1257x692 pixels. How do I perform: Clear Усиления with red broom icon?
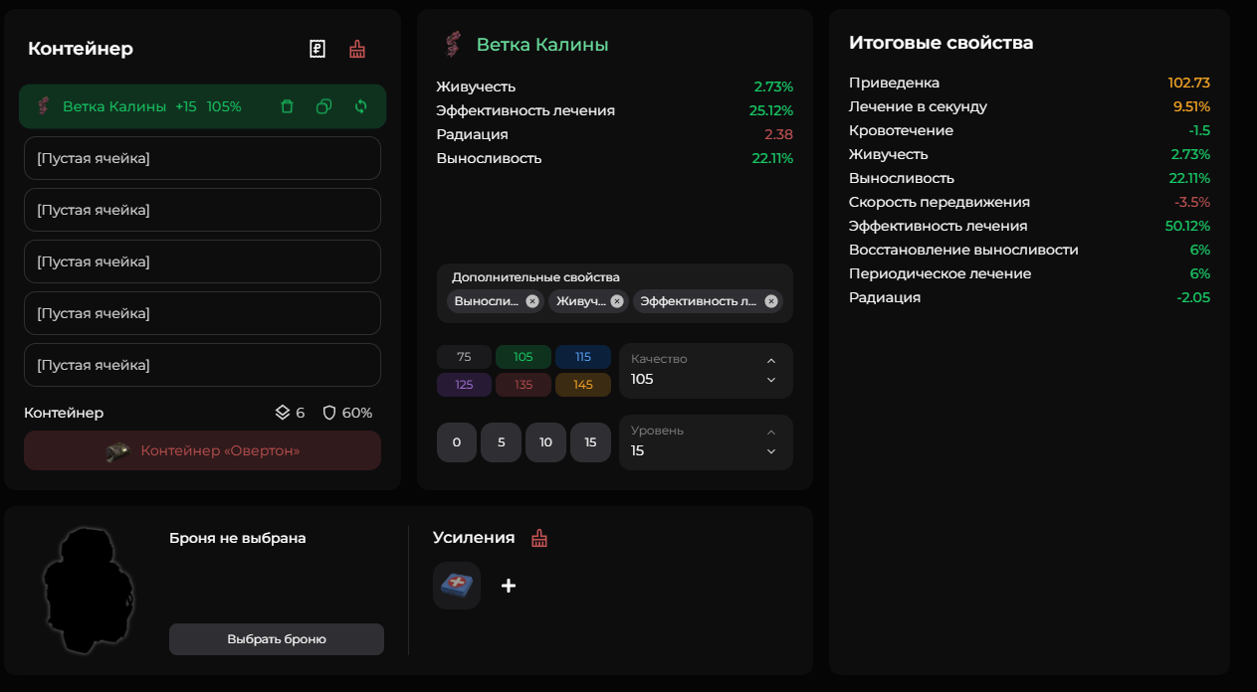pos(539,538)
